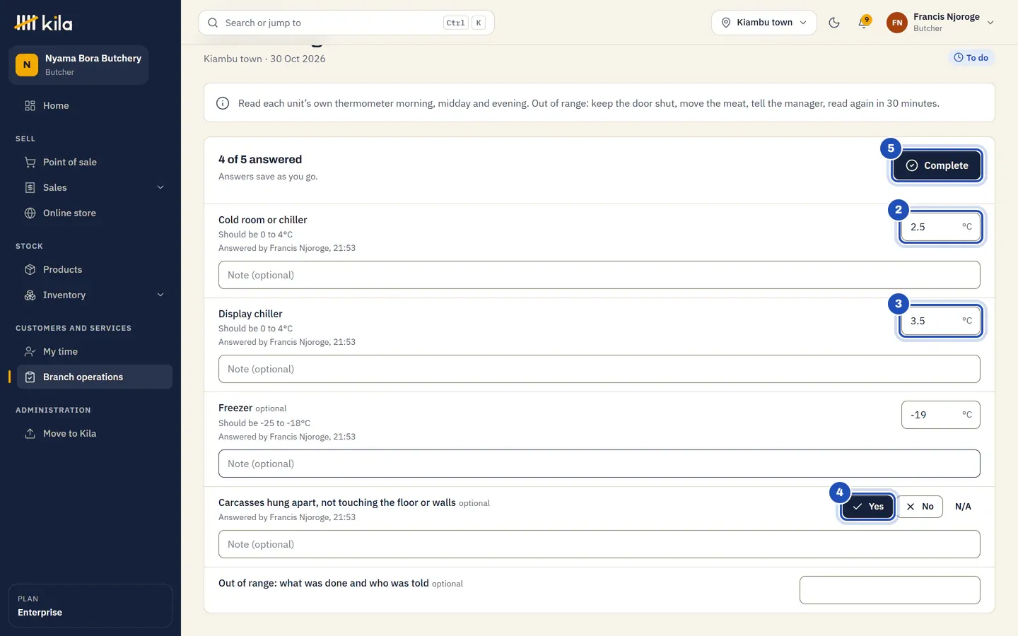Viewport: 1018px width, 636px height.
Task: Choose N/A for carcasses hung apart
Action: 963,507
